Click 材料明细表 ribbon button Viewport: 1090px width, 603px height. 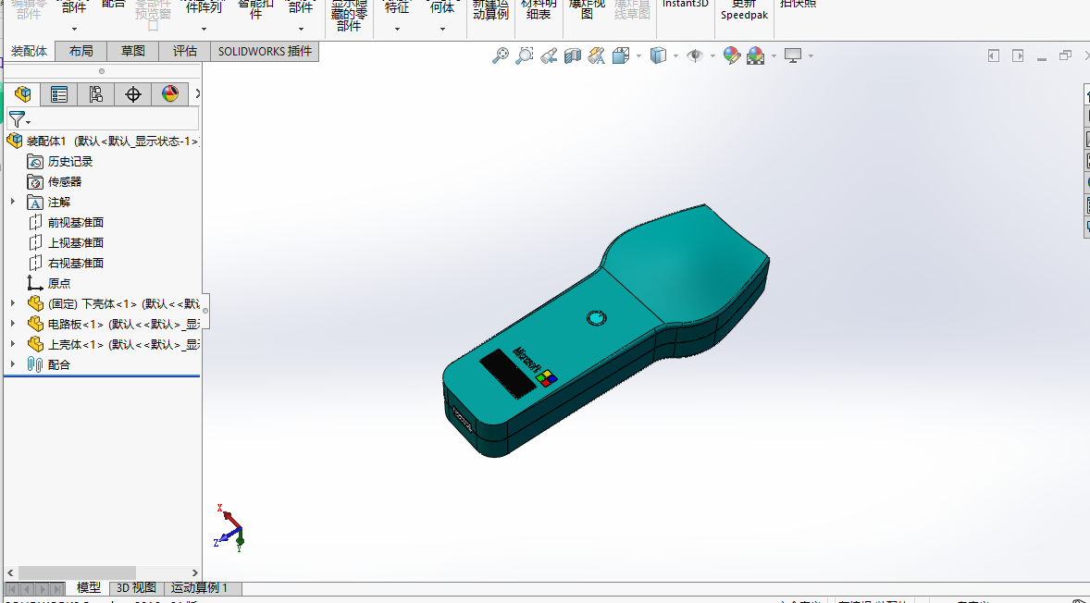(x=539, y=10)
